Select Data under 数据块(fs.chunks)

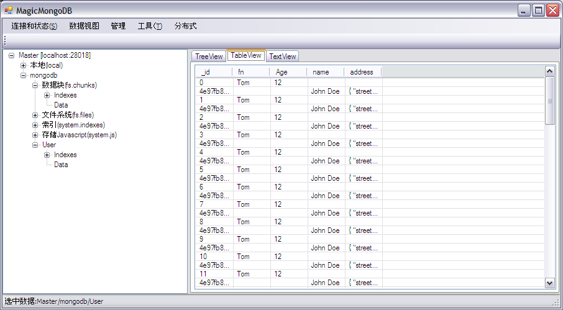[x=61, y=105]
